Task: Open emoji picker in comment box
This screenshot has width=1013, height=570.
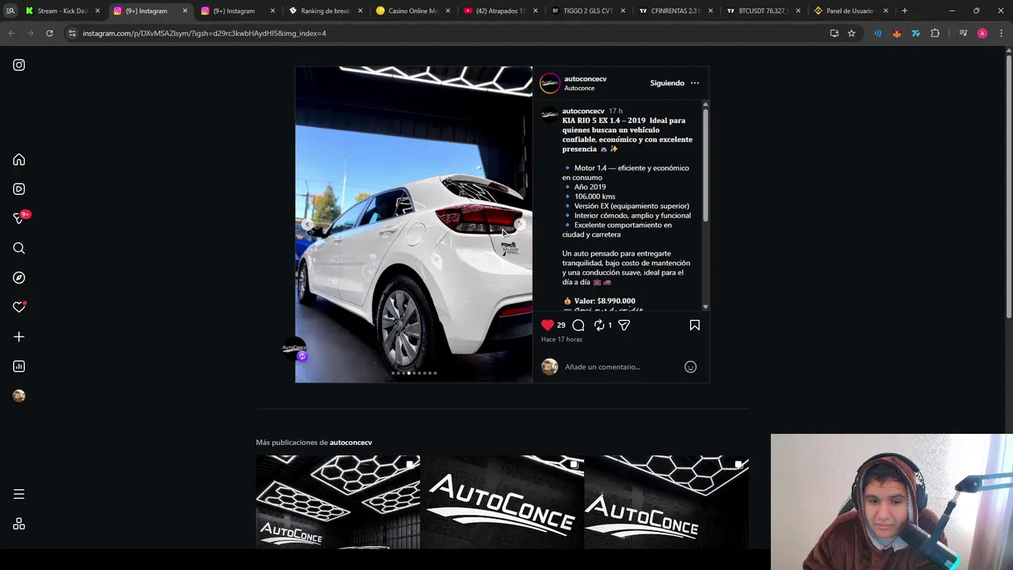Action: point(690,367)
